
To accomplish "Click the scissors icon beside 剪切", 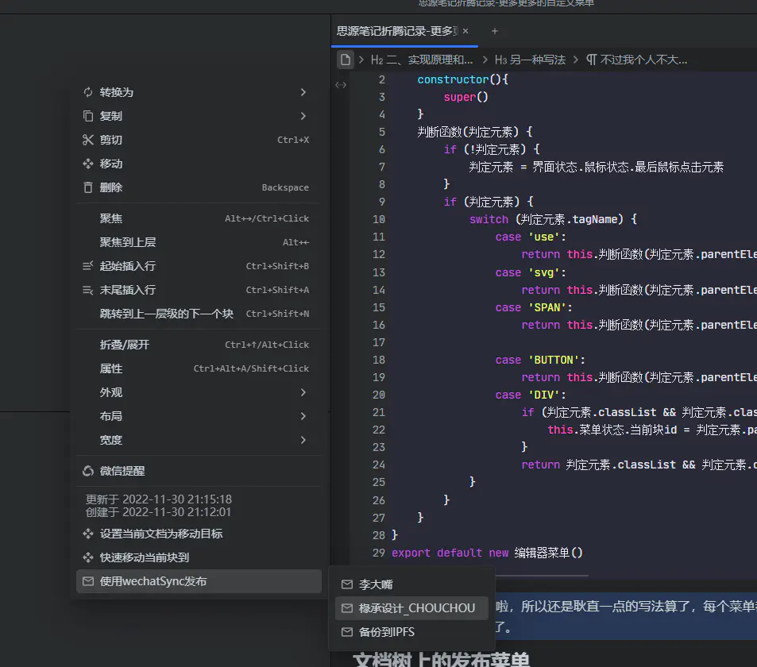I will point(88,140).
